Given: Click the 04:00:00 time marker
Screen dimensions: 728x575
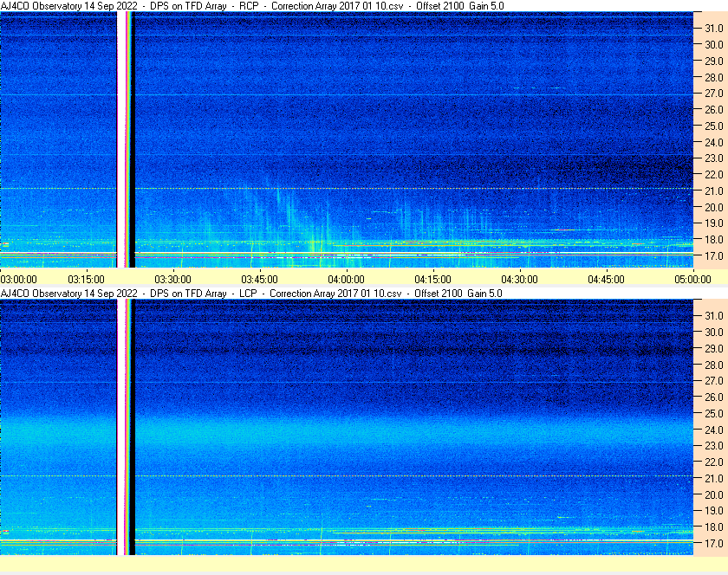Looking at the screenshot, I should [346, 279].
